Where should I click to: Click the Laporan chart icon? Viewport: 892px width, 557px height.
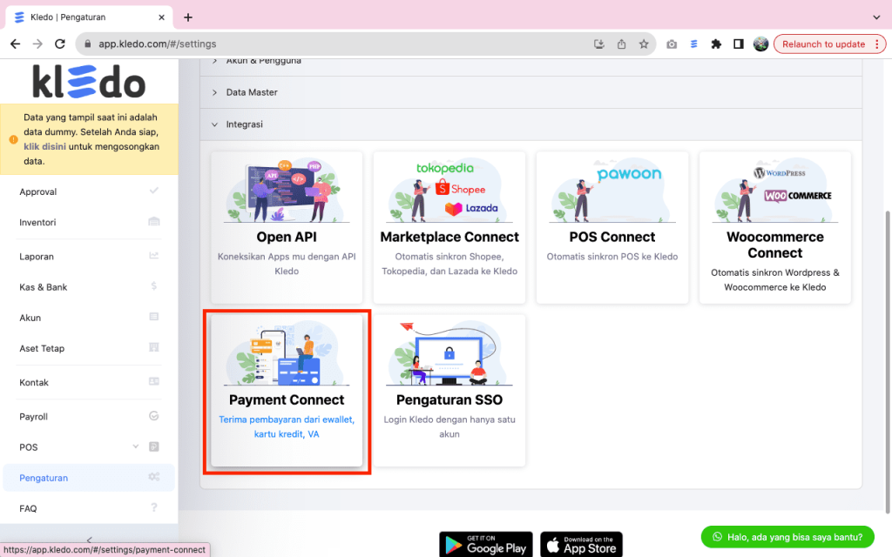coord(153,255)
